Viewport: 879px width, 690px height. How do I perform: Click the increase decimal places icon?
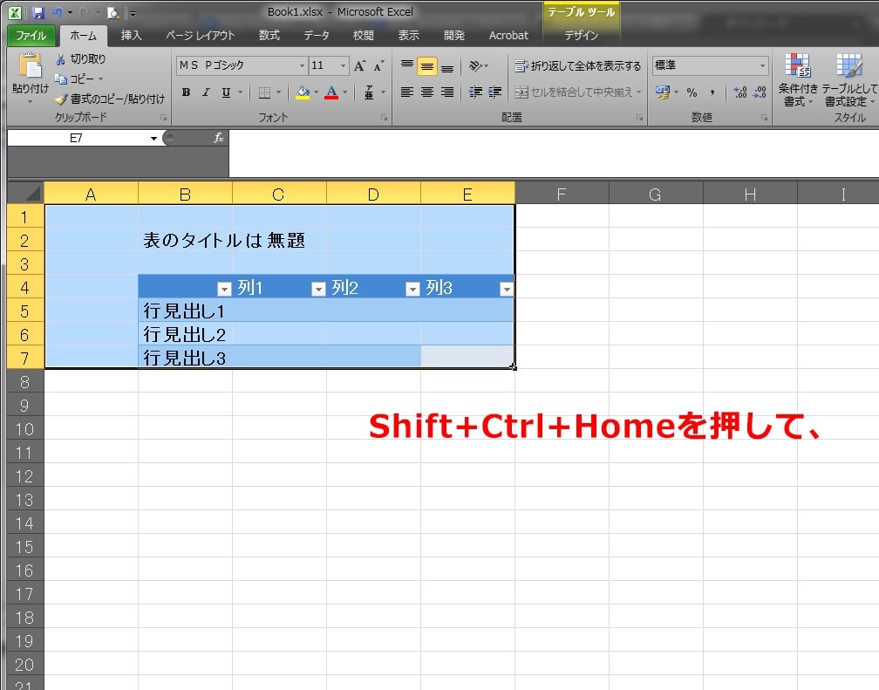(738, 92)
